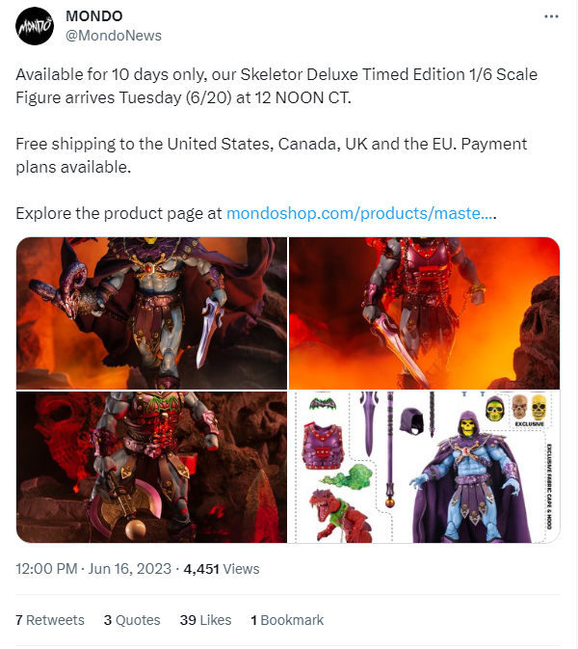Click the tweet text about Skeletor Deluxe

tap(276, 86)
